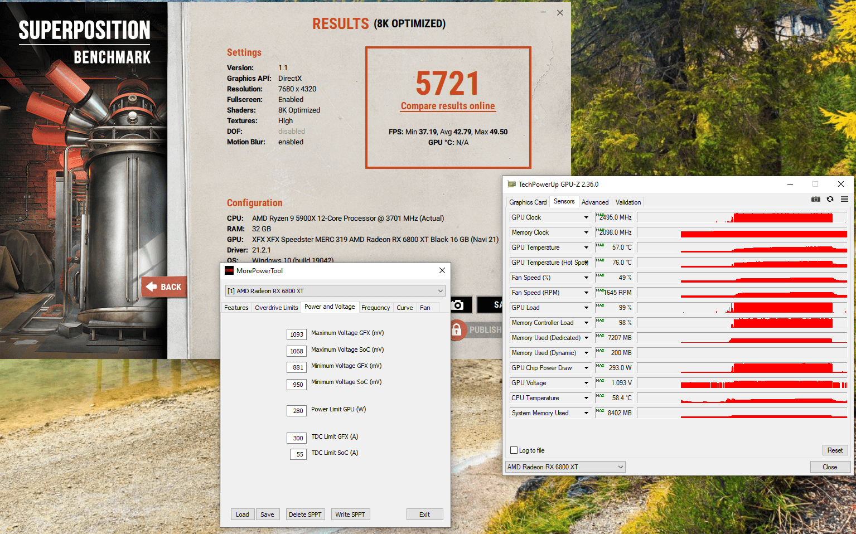
Task: Open the CPU Temperature sensor dropdown
Action: (586, 398)
